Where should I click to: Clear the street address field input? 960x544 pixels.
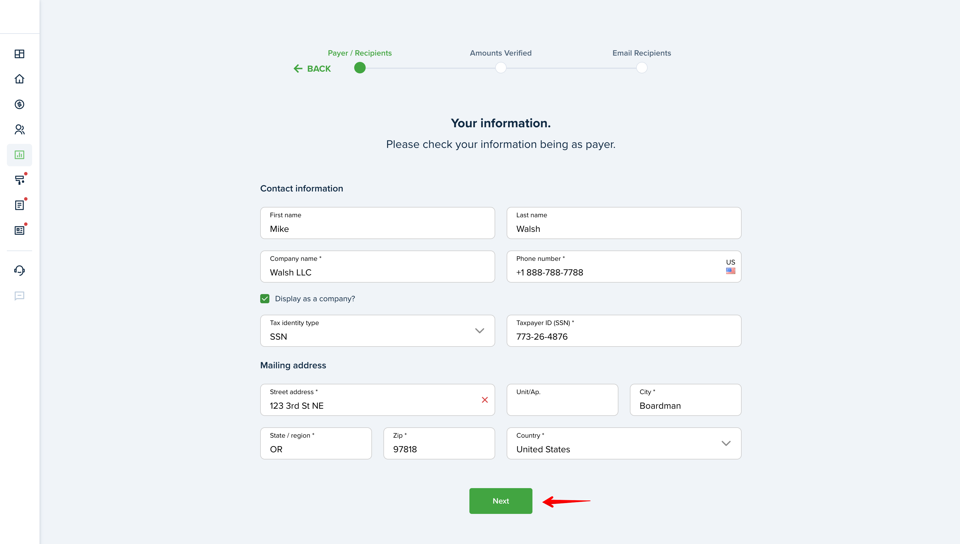(485, 400)
